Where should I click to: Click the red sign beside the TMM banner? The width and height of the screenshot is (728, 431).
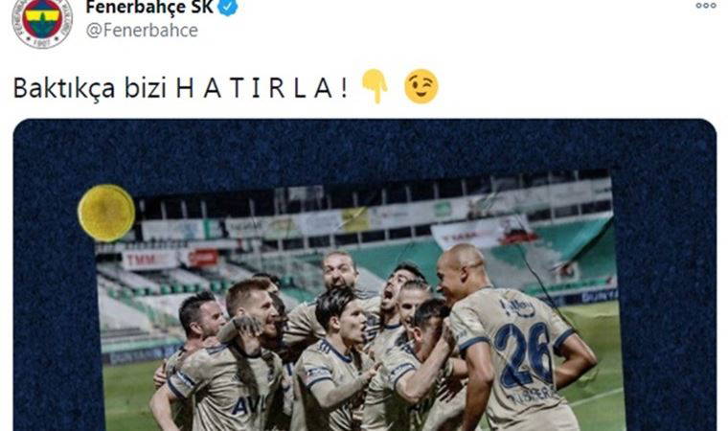(203, 258)
